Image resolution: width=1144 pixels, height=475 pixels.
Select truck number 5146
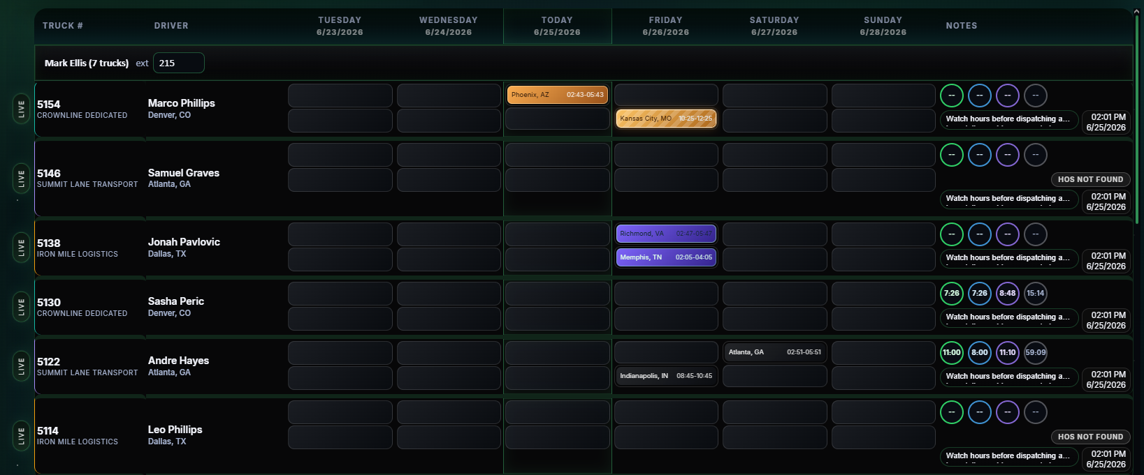pyautogui.click(x=49, y=174)
